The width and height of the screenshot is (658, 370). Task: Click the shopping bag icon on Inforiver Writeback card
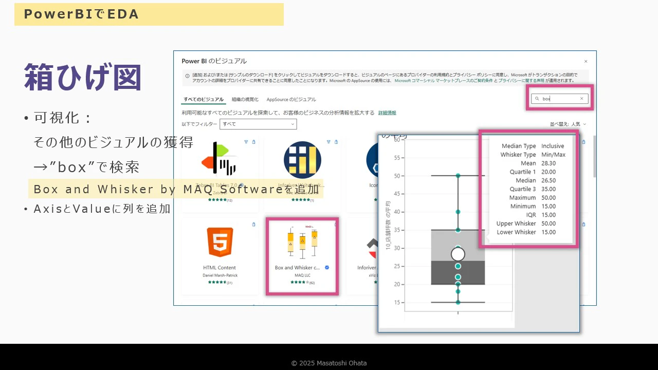point(336,142)
